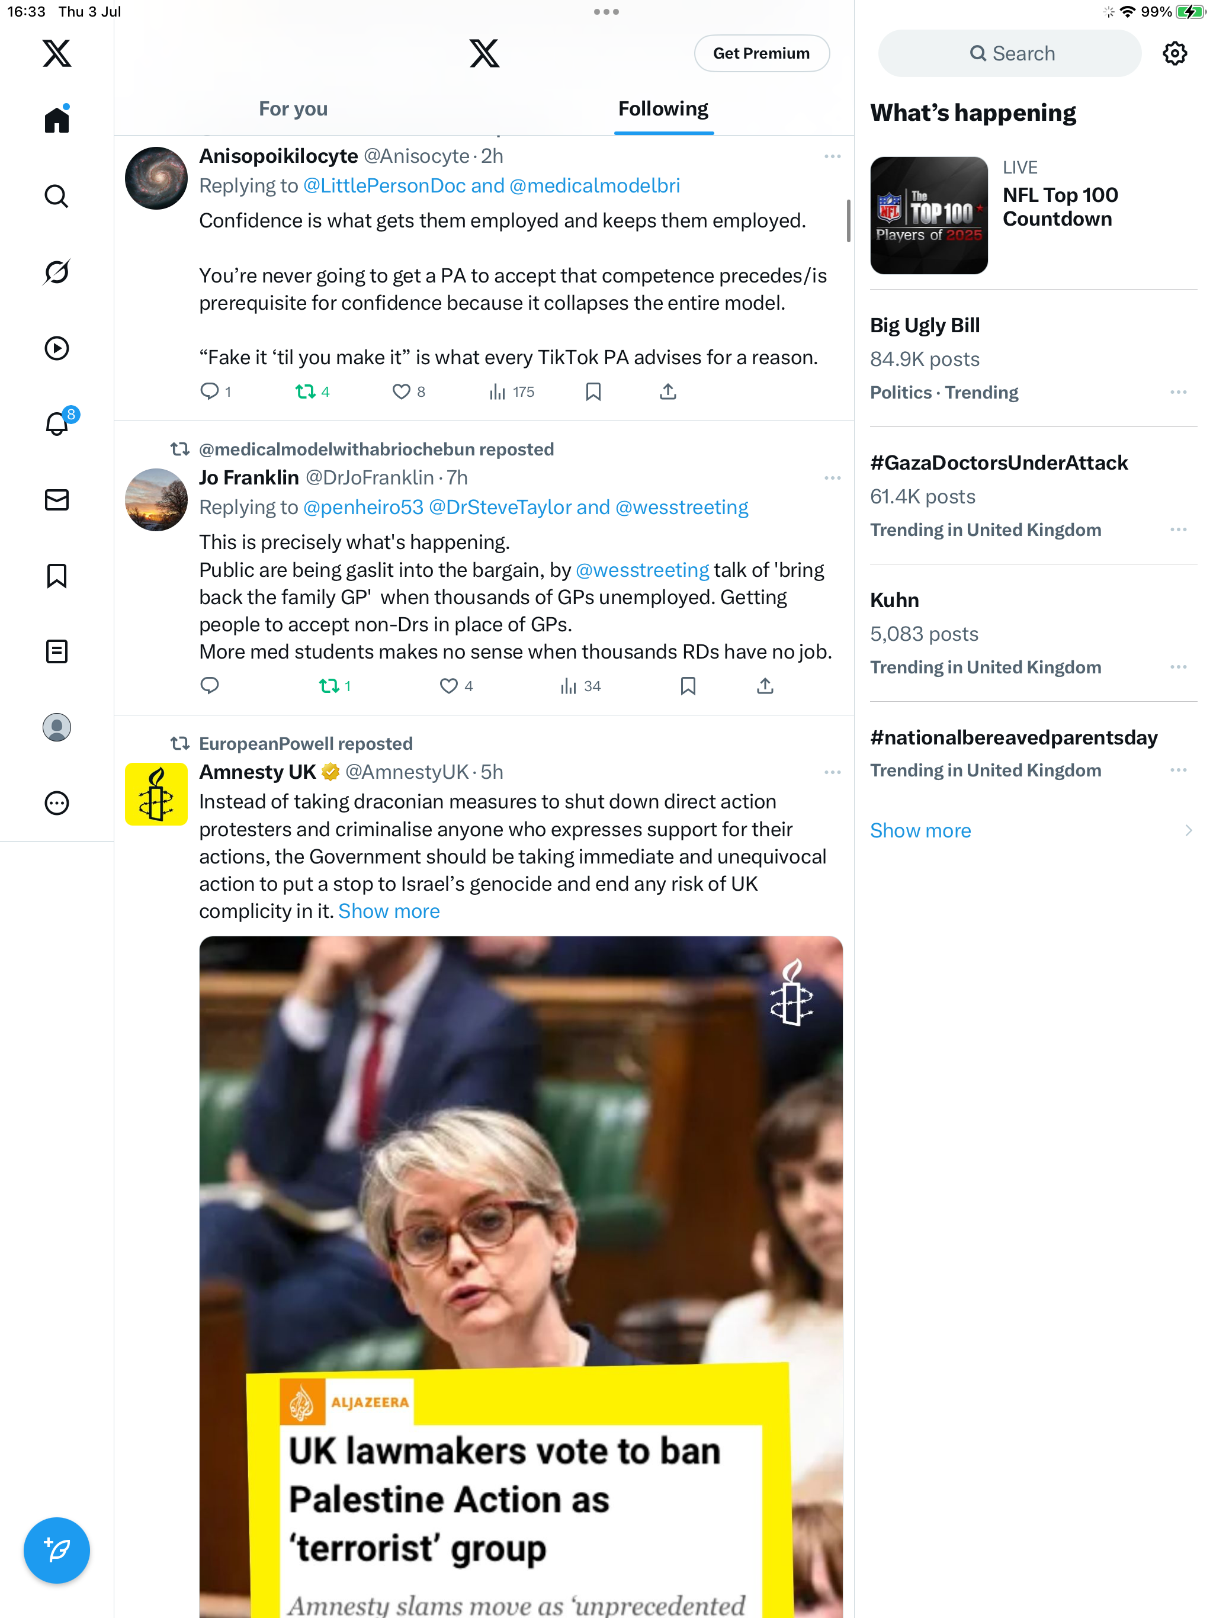Viewport: 1213px width, 1618px height.
Task: Expand Show more trends chevron
Action: click(1188, 830)
